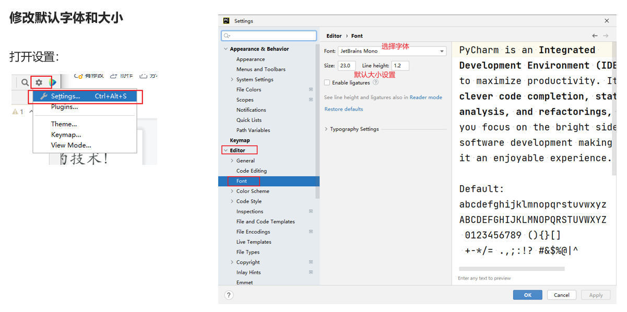This screenshot has height=312, width=627.
Task: Select Menus and Toolbars in the tree
Action: click(x=261, y=69)
